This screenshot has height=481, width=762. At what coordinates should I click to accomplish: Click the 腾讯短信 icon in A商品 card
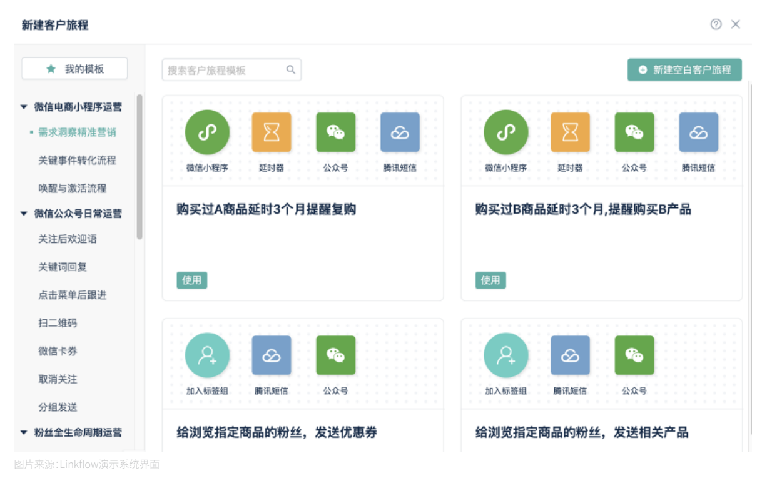(x=400, y=132)
